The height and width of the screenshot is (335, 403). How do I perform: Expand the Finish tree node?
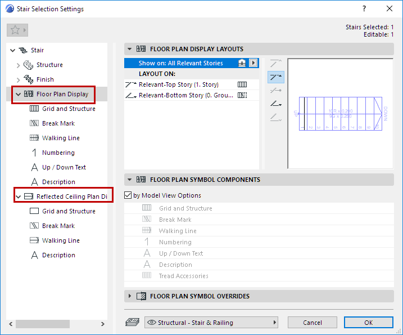pyautogui.click(x=18, y=80)
